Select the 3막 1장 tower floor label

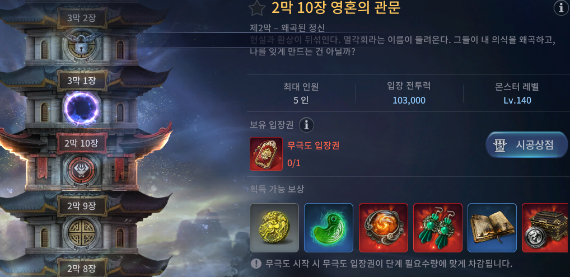click(x=81, y=81)
